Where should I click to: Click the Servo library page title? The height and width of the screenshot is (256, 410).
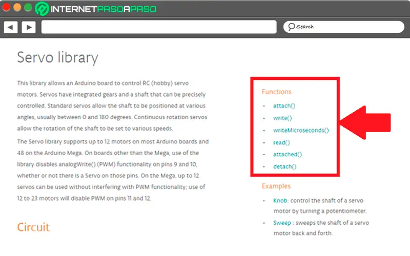pos(58,58)
